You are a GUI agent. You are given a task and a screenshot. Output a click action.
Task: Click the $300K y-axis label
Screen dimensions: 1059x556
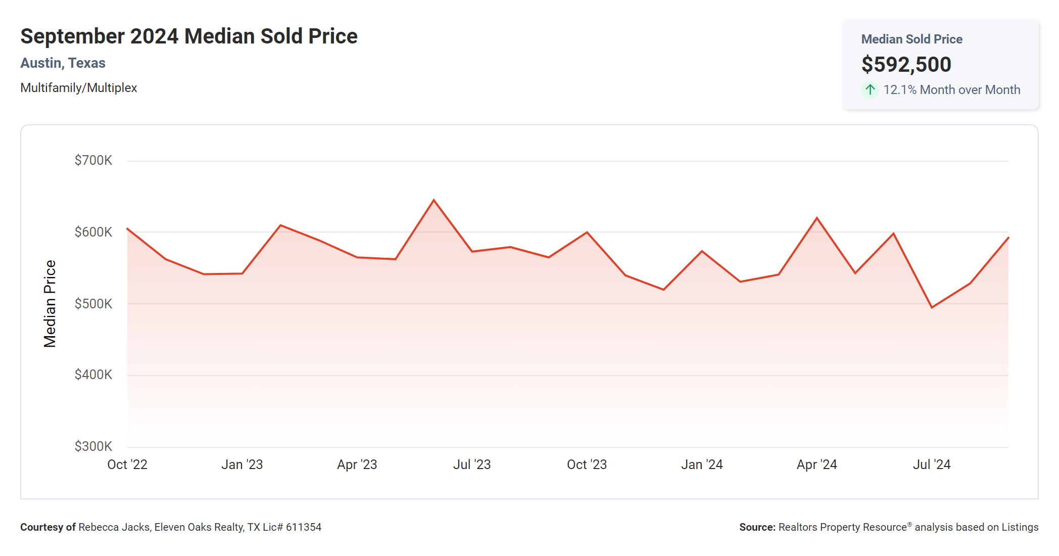[93, 446]
